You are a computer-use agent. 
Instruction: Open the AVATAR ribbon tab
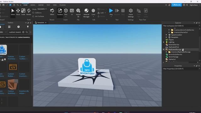click(x=41, y=5)
